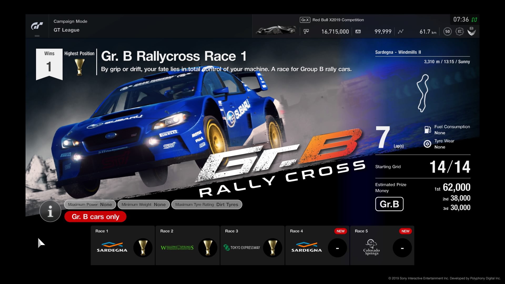Select the Race 2 tab label
The width and height of the screenshot is (505, 284).
tap(167, 231)
